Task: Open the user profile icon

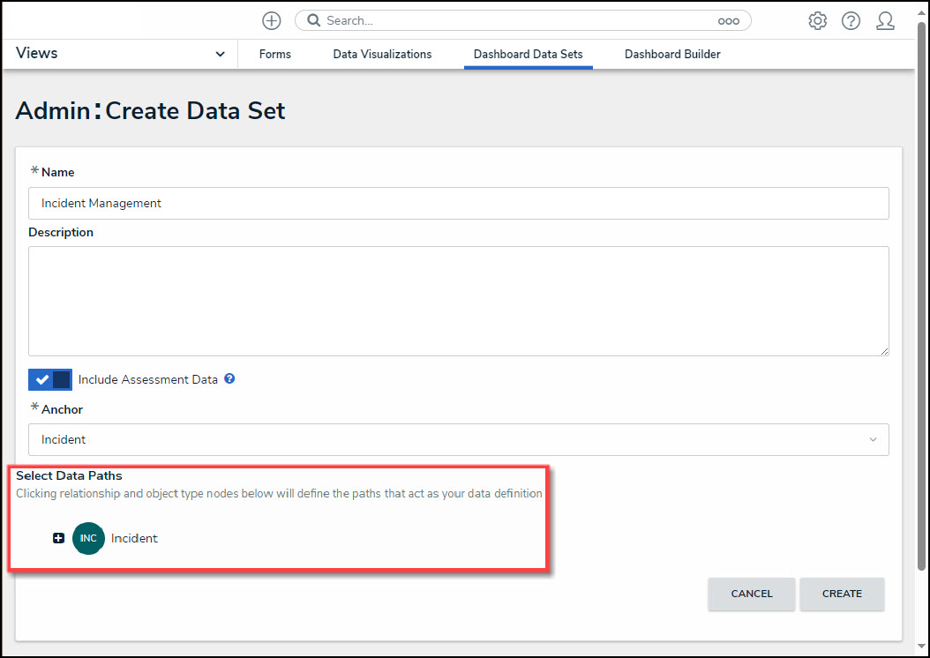Action: click(885, 21)
